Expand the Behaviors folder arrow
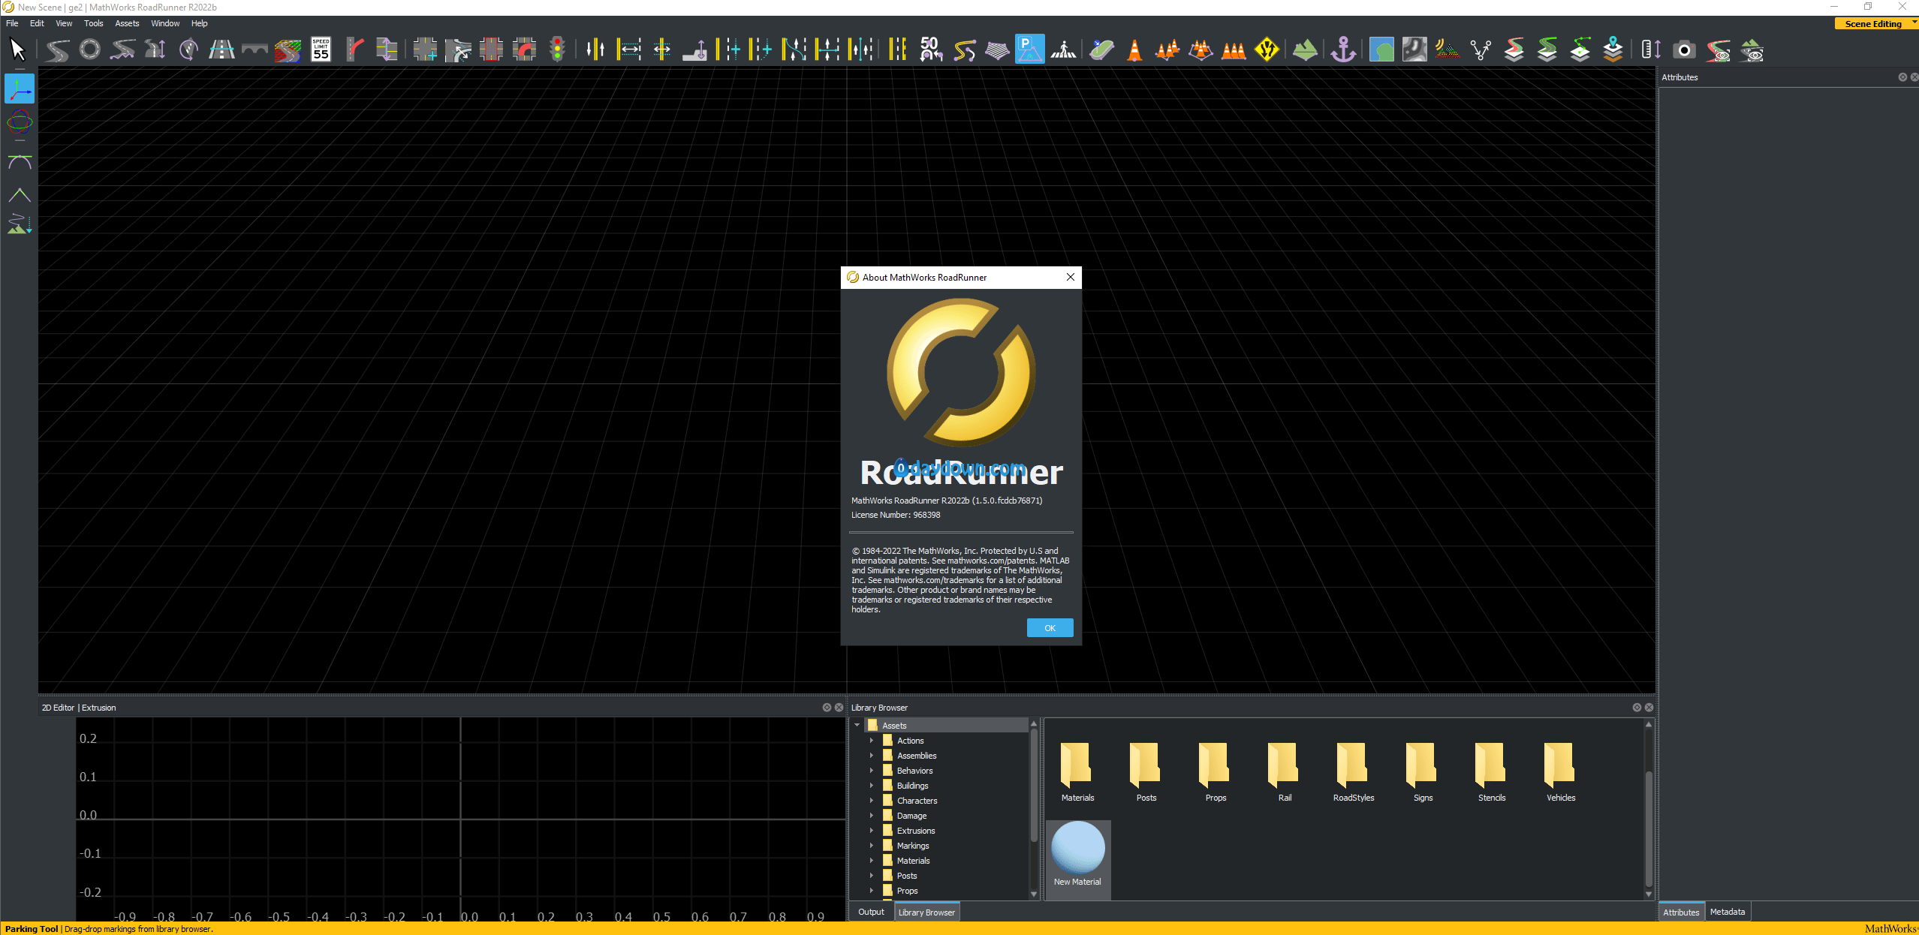Screen dimensions: 1919x935 click(872, 771)
